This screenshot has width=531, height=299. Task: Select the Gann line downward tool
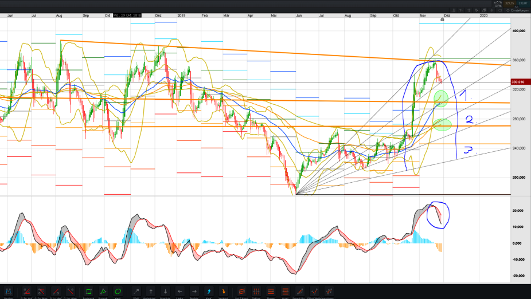70,291
